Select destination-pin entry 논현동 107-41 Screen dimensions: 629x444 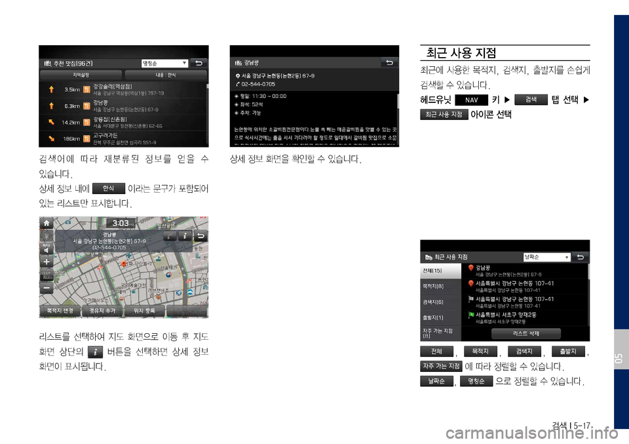[525, 286]
